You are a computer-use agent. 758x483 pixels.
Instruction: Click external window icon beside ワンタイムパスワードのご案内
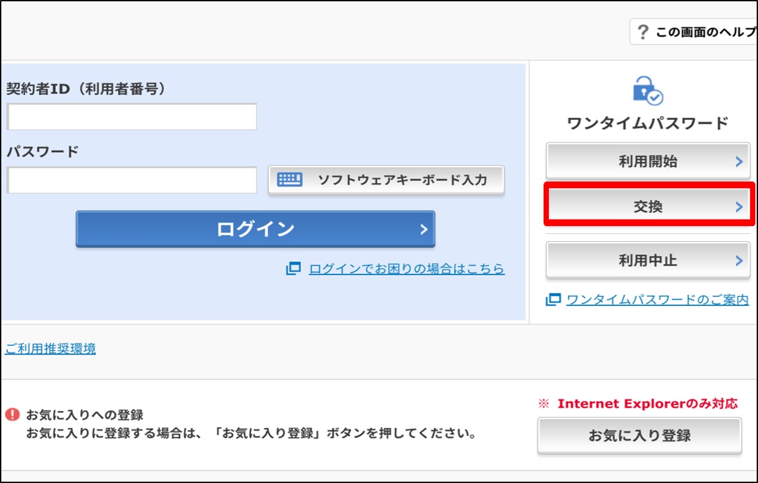(x=553, y=299)
